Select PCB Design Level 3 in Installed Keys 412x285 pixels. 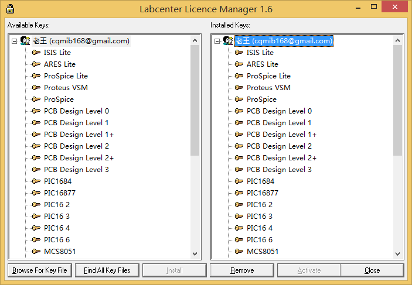[279, 170]
